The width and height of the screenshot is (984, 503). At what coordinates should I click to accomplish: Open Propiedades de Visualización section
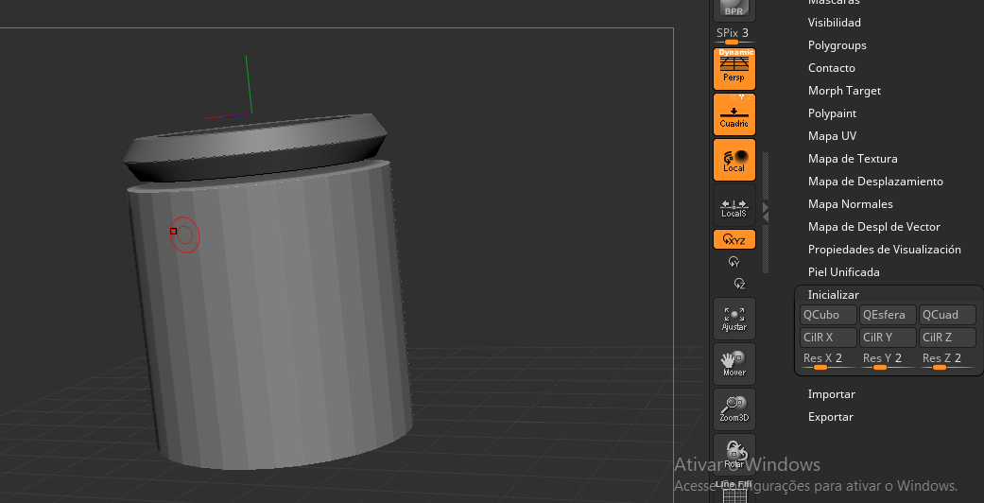884,249
